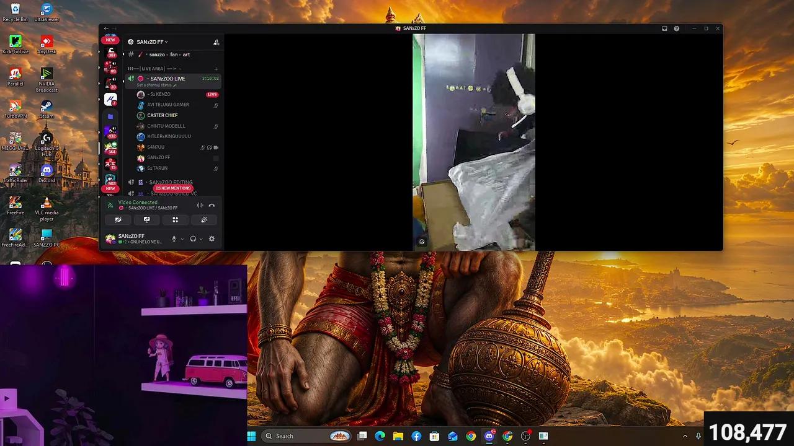794x446 pixels.
Task: Open server icon with 98 badge
Action: tap(111, 68)
